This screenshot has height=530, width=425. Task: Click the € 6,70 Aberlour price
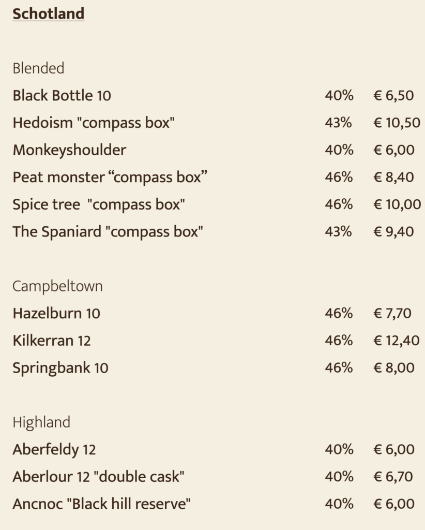tap(393, 477)
